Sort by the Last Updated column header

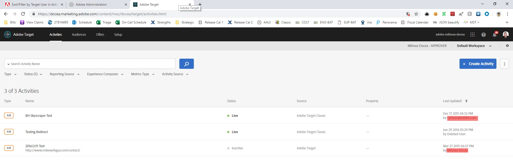pos(452,101)
